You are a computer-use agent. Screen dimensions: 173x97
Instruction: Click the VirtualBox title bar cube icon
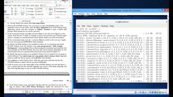tap(75, 11)
